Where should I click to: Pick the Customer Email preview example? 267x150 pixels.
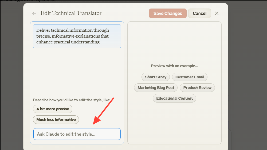[x=190, y=77]
